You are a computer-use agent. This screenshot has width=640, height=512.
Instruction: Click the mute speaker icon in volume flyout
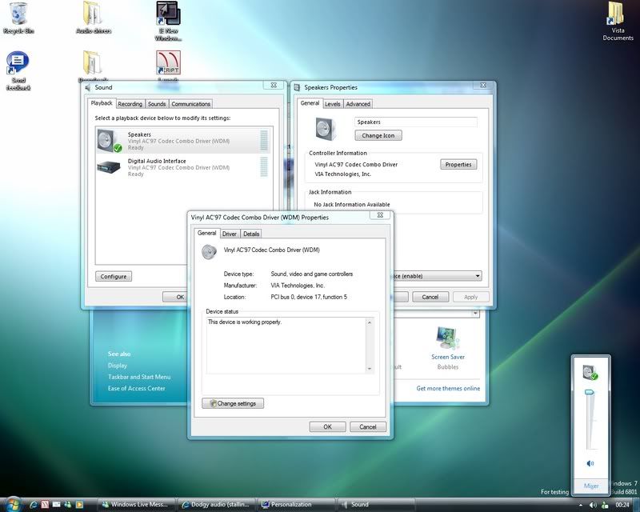[590, 463]
